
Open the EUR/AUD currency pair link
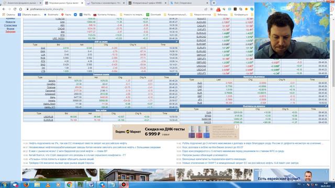pos(201,33)
